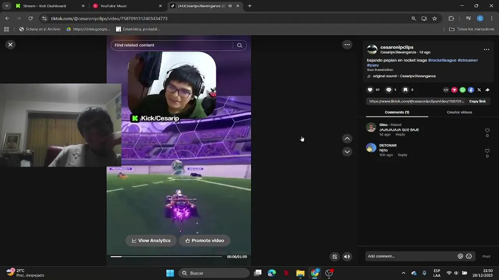The image size is (499, 280).
Task: Bookmark this page with star icon
Action: (435, 18)
